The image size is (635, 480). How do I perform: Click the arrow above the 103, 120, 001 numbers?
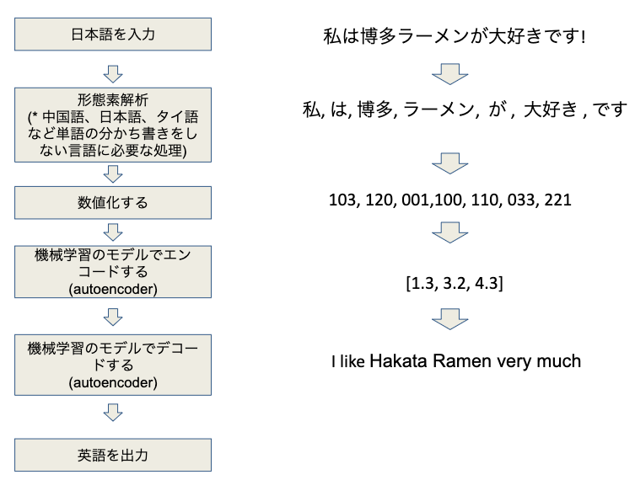pyautogui.click(x=449, y=162)
